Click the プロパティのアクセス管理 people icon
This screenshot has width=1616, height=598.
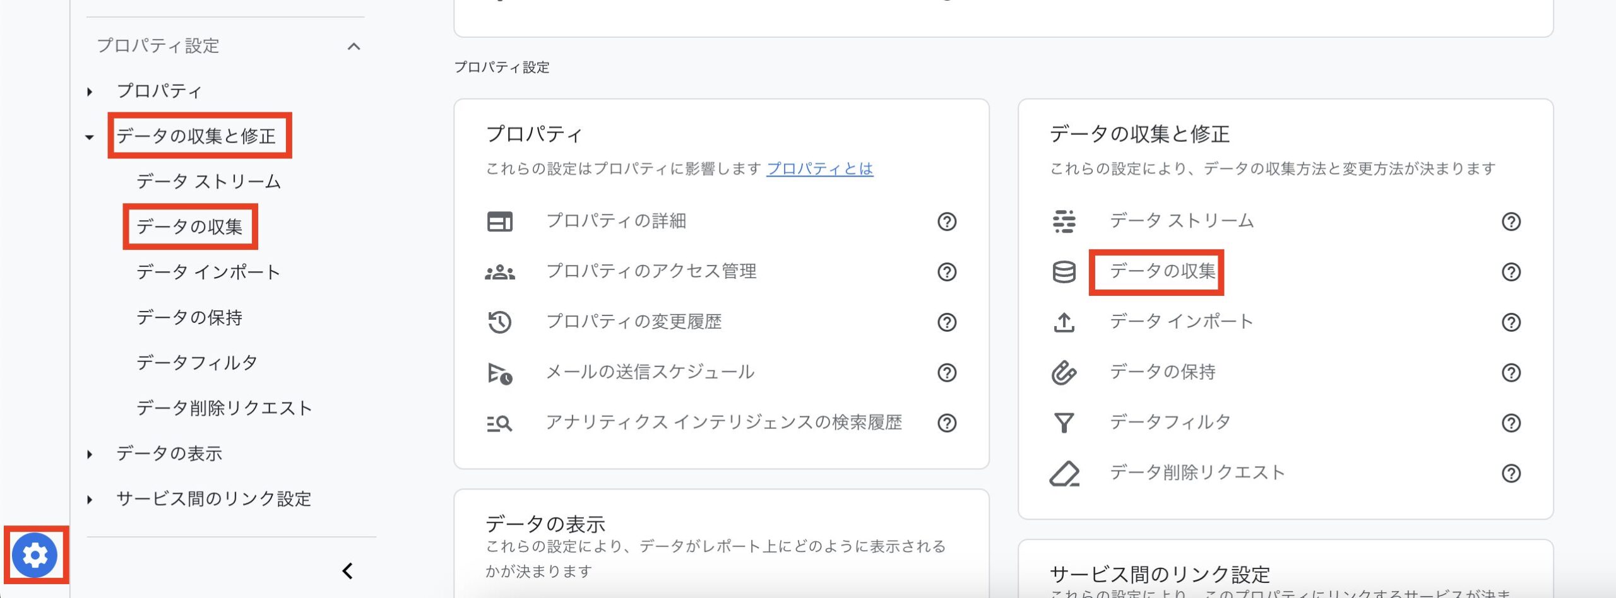[x=500, y=272]
